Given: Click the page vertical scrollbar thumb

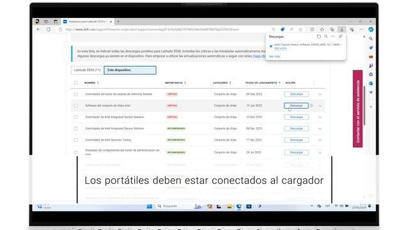Looking at the screenshot, I should (364, 105).
